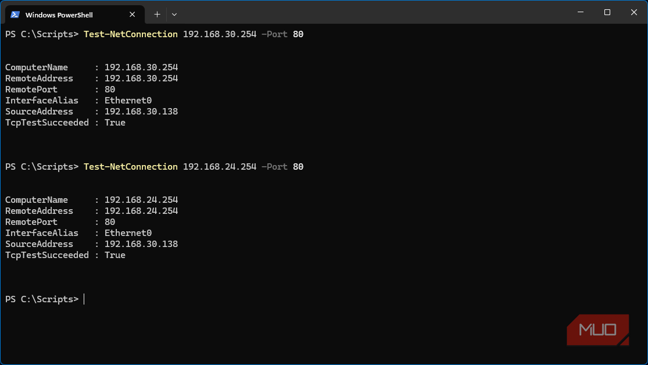Click 192.168.24.254 in the second command line
648x365 pixels.
coord(220,167)
